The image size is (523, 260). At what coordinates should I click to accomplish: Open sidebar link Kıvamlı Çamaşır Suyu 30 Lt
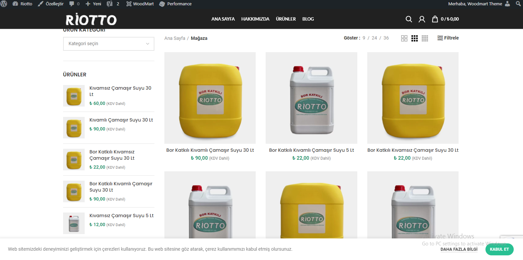pos(121,120)
